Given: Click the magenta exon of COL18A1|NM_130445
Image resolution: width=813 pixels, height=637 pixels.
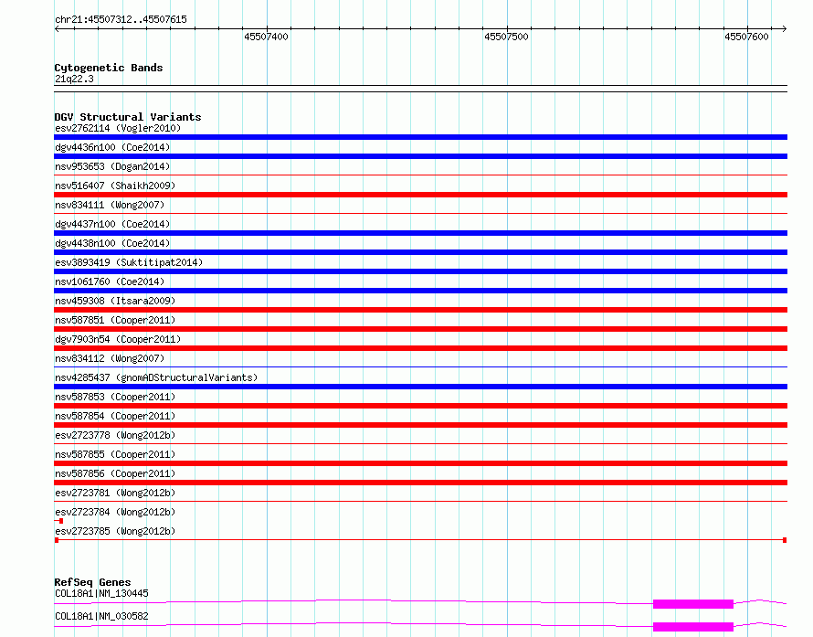Looking at the screenshot, I should [x=693, y=604].
